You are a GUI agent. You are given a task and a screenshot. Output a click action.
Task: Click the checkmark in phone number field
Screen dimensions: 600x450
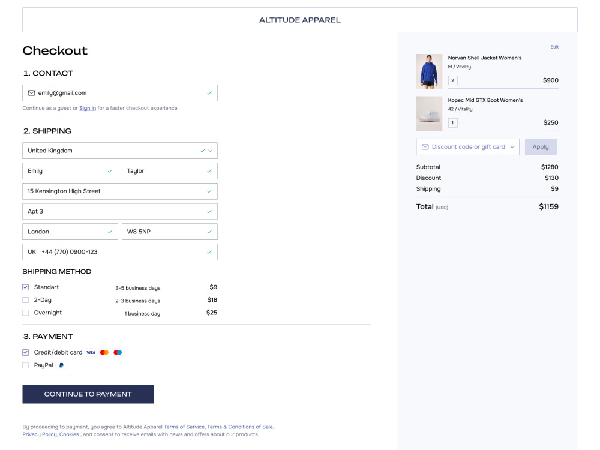coord(209,252)
